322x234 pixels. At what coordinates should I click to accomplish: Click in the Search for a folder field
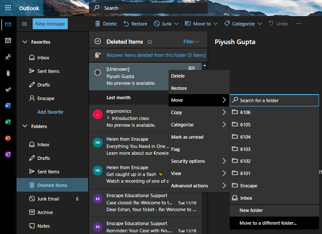pos(274,100)
